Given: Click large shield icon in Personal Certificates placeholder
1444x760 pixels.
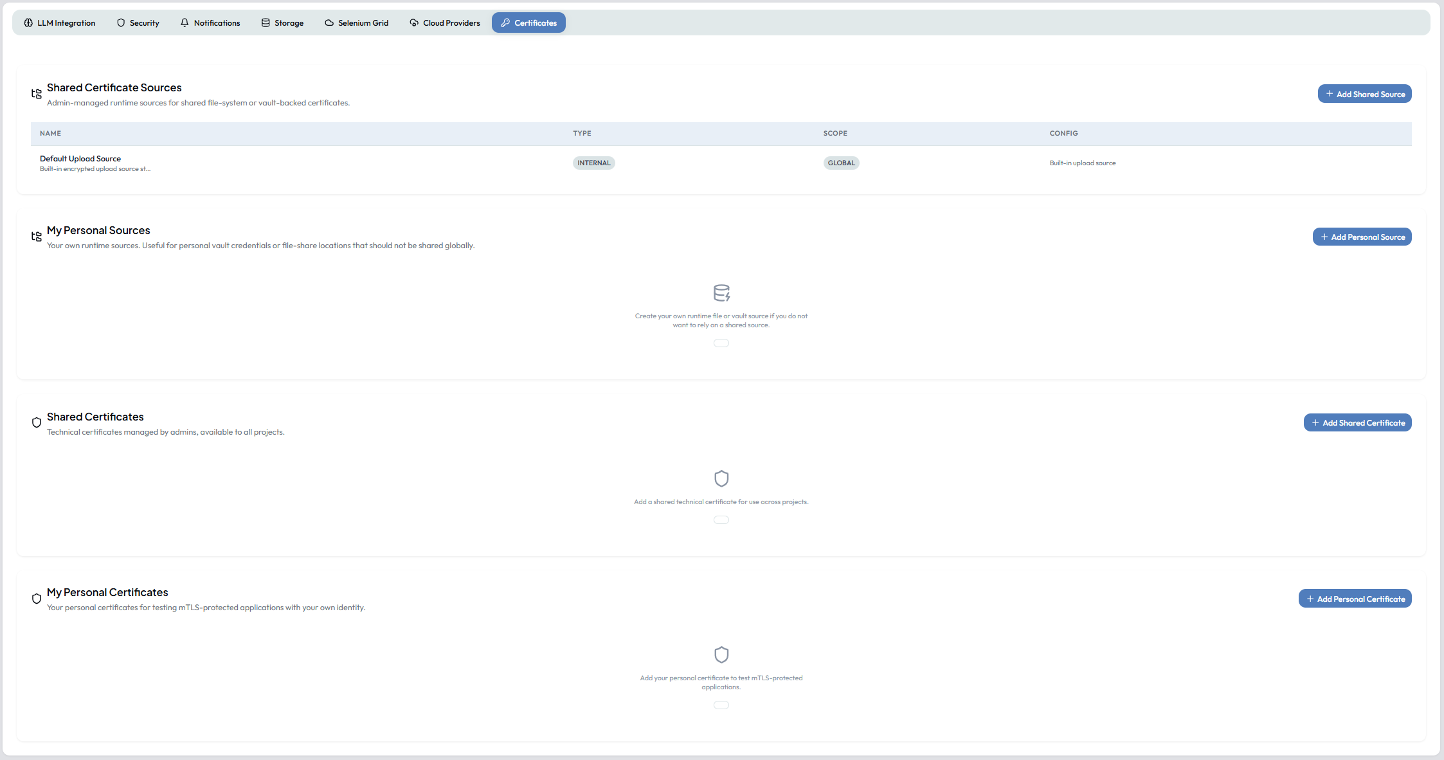Looking at the screenshot, I should [721, 655].
